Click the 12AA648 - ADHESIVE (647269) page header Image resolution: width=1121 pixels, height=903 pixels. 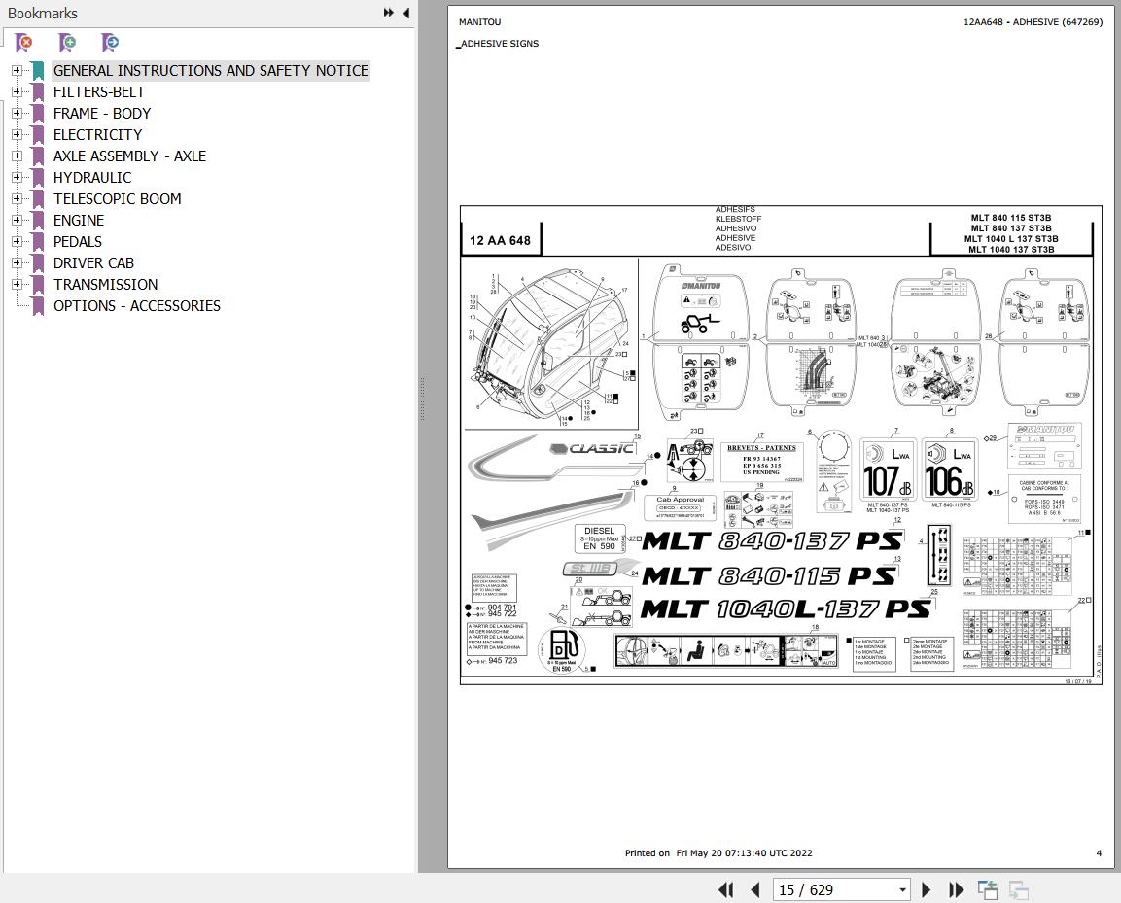tap(1033, 22)
